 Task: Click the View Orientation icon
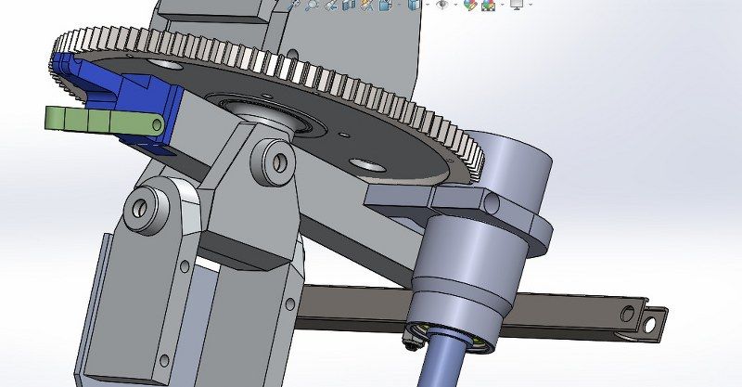pyautogui.click(x=385, y=5)
